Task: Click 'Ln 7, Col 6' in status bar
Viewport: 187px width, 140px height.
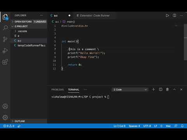Action: pyautogui.click(x=120, y=126)
